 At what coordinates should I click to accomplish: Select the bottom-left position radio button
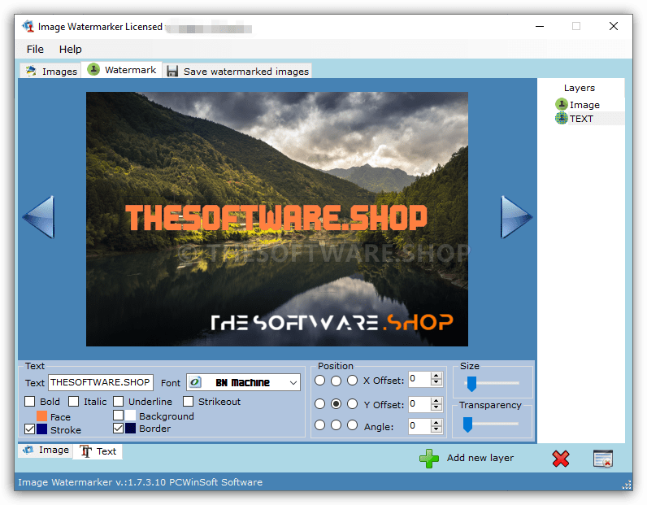(x=319, y=424)
